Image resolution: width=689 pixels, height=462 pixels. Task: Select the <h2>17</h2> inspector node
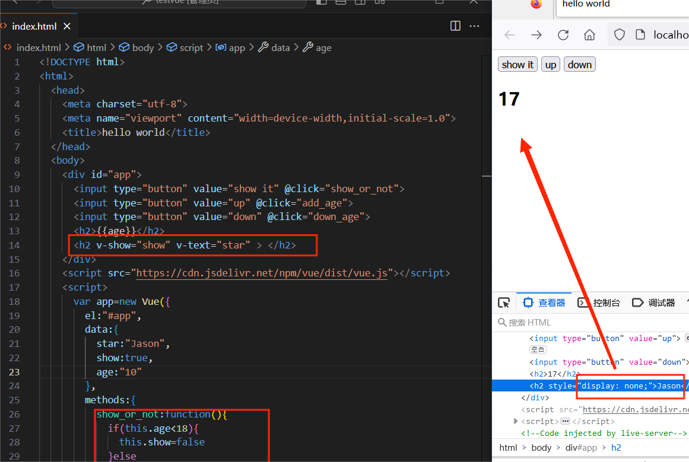point(555,374)
